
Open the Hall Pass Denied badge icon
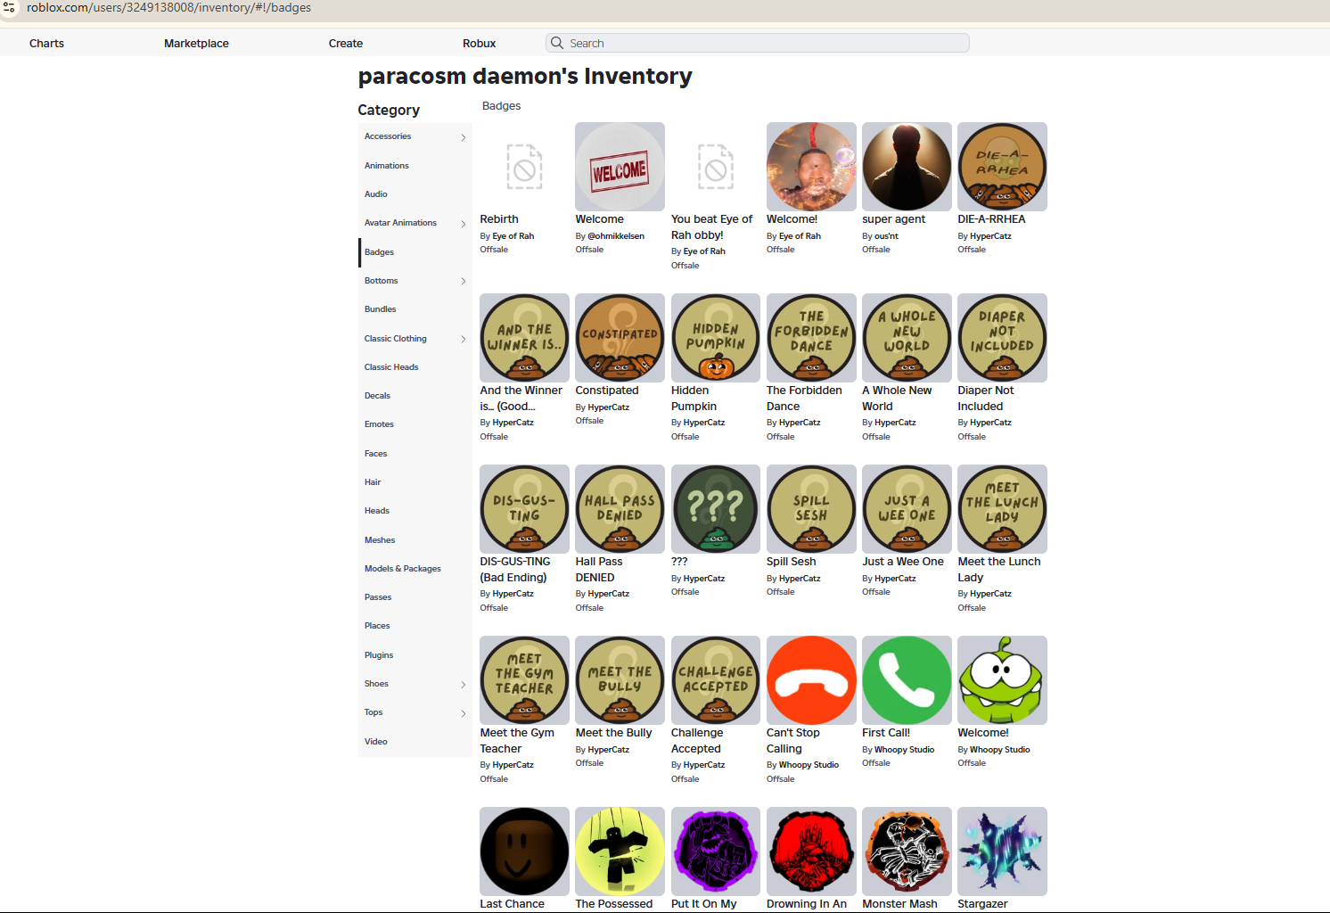(620, 509)
